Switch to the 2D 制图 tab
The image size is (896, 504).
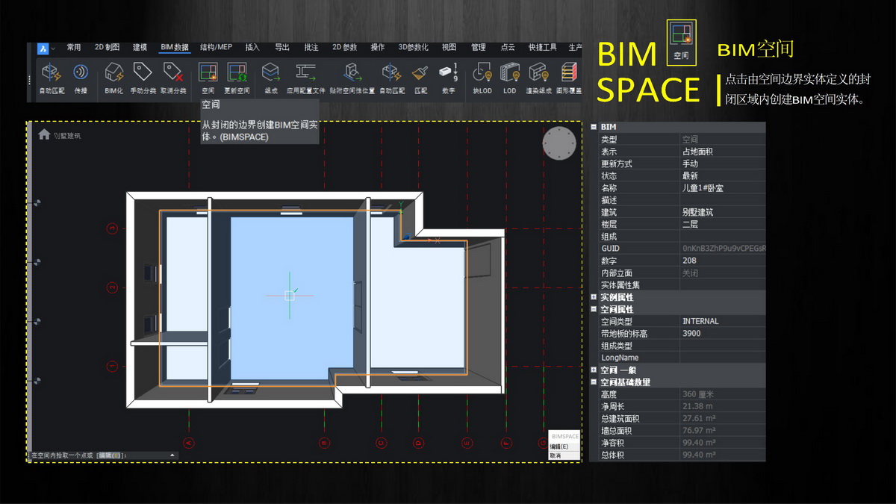(x=107, y=48)
